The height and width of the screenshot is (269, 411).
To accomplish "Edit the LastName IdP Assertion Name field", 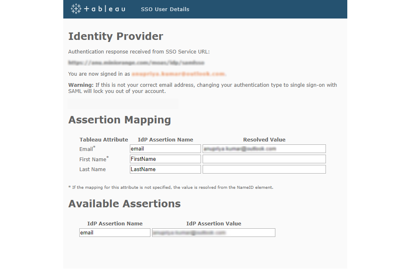I will coord(165,169).
